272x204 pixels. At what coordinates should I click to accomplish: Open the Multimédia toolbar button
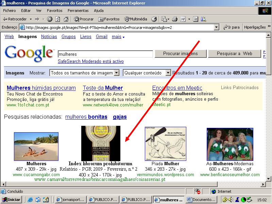136,19
